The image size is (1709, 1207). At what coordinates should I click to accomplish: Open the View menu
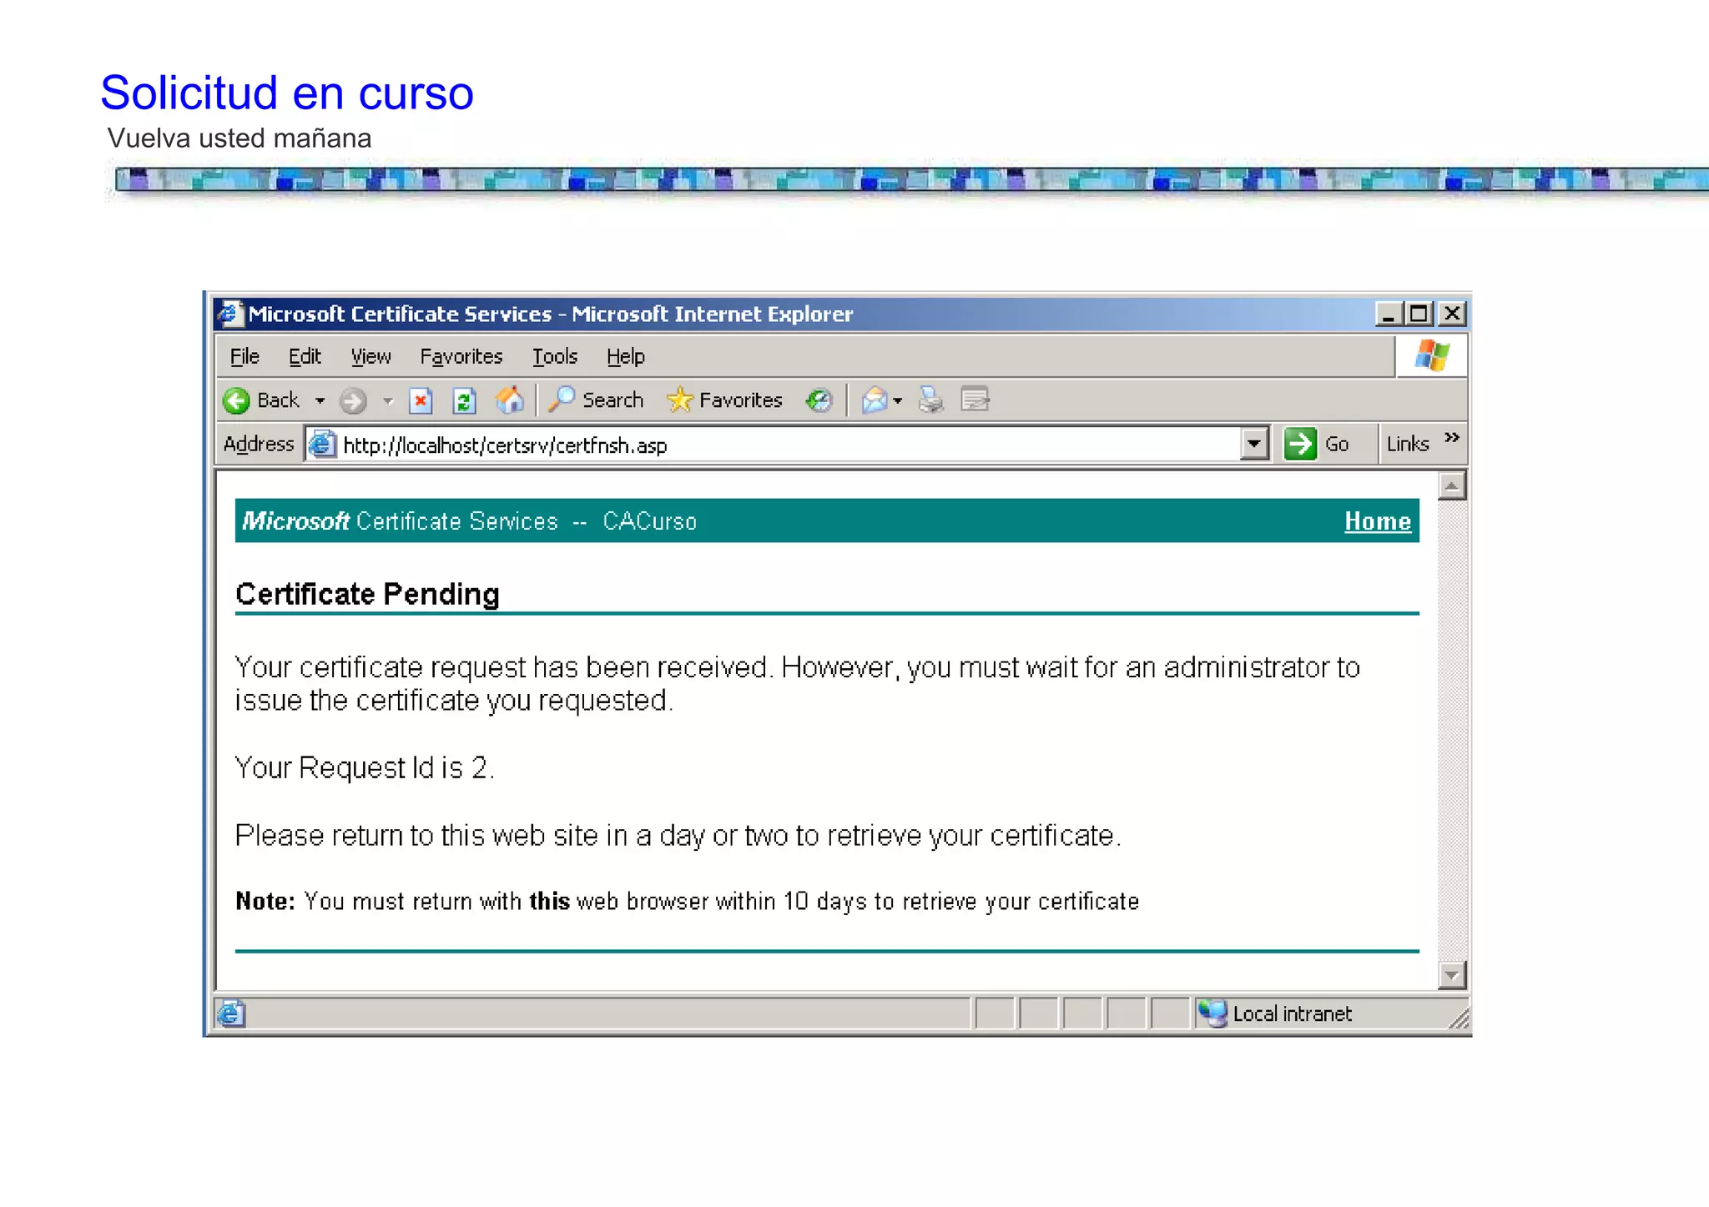pyautogui.click(x=371, y=357)
